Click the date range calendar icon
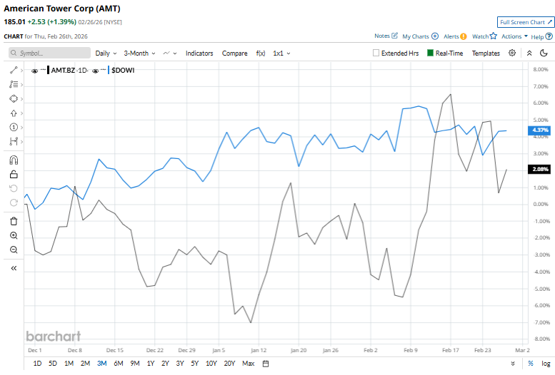Viewport: 555px width, 375px height. point(266,364)
